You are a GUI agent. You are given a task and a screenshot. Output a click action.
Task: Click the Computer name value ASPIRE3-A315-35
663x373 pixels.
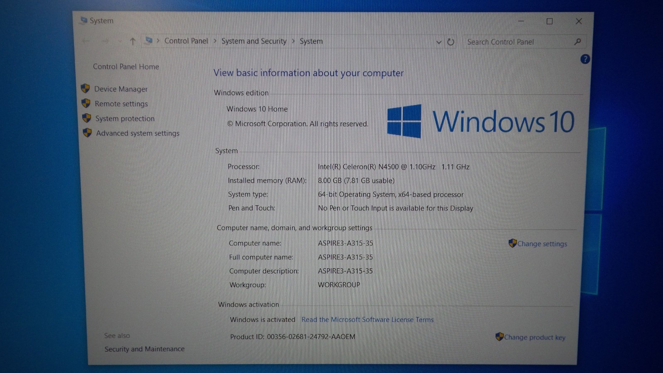coord(346,243)
